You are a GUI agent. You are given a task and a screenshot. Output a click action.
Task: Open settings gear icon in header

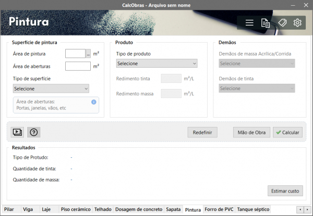point(297,23)
